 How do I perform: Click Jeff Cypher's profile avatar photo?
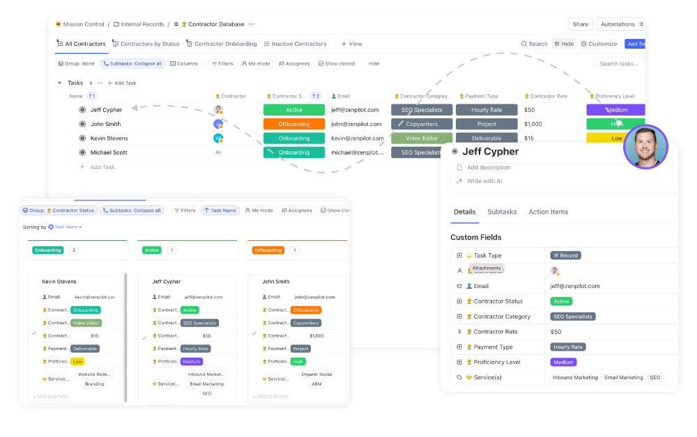(x=645, y=147)
